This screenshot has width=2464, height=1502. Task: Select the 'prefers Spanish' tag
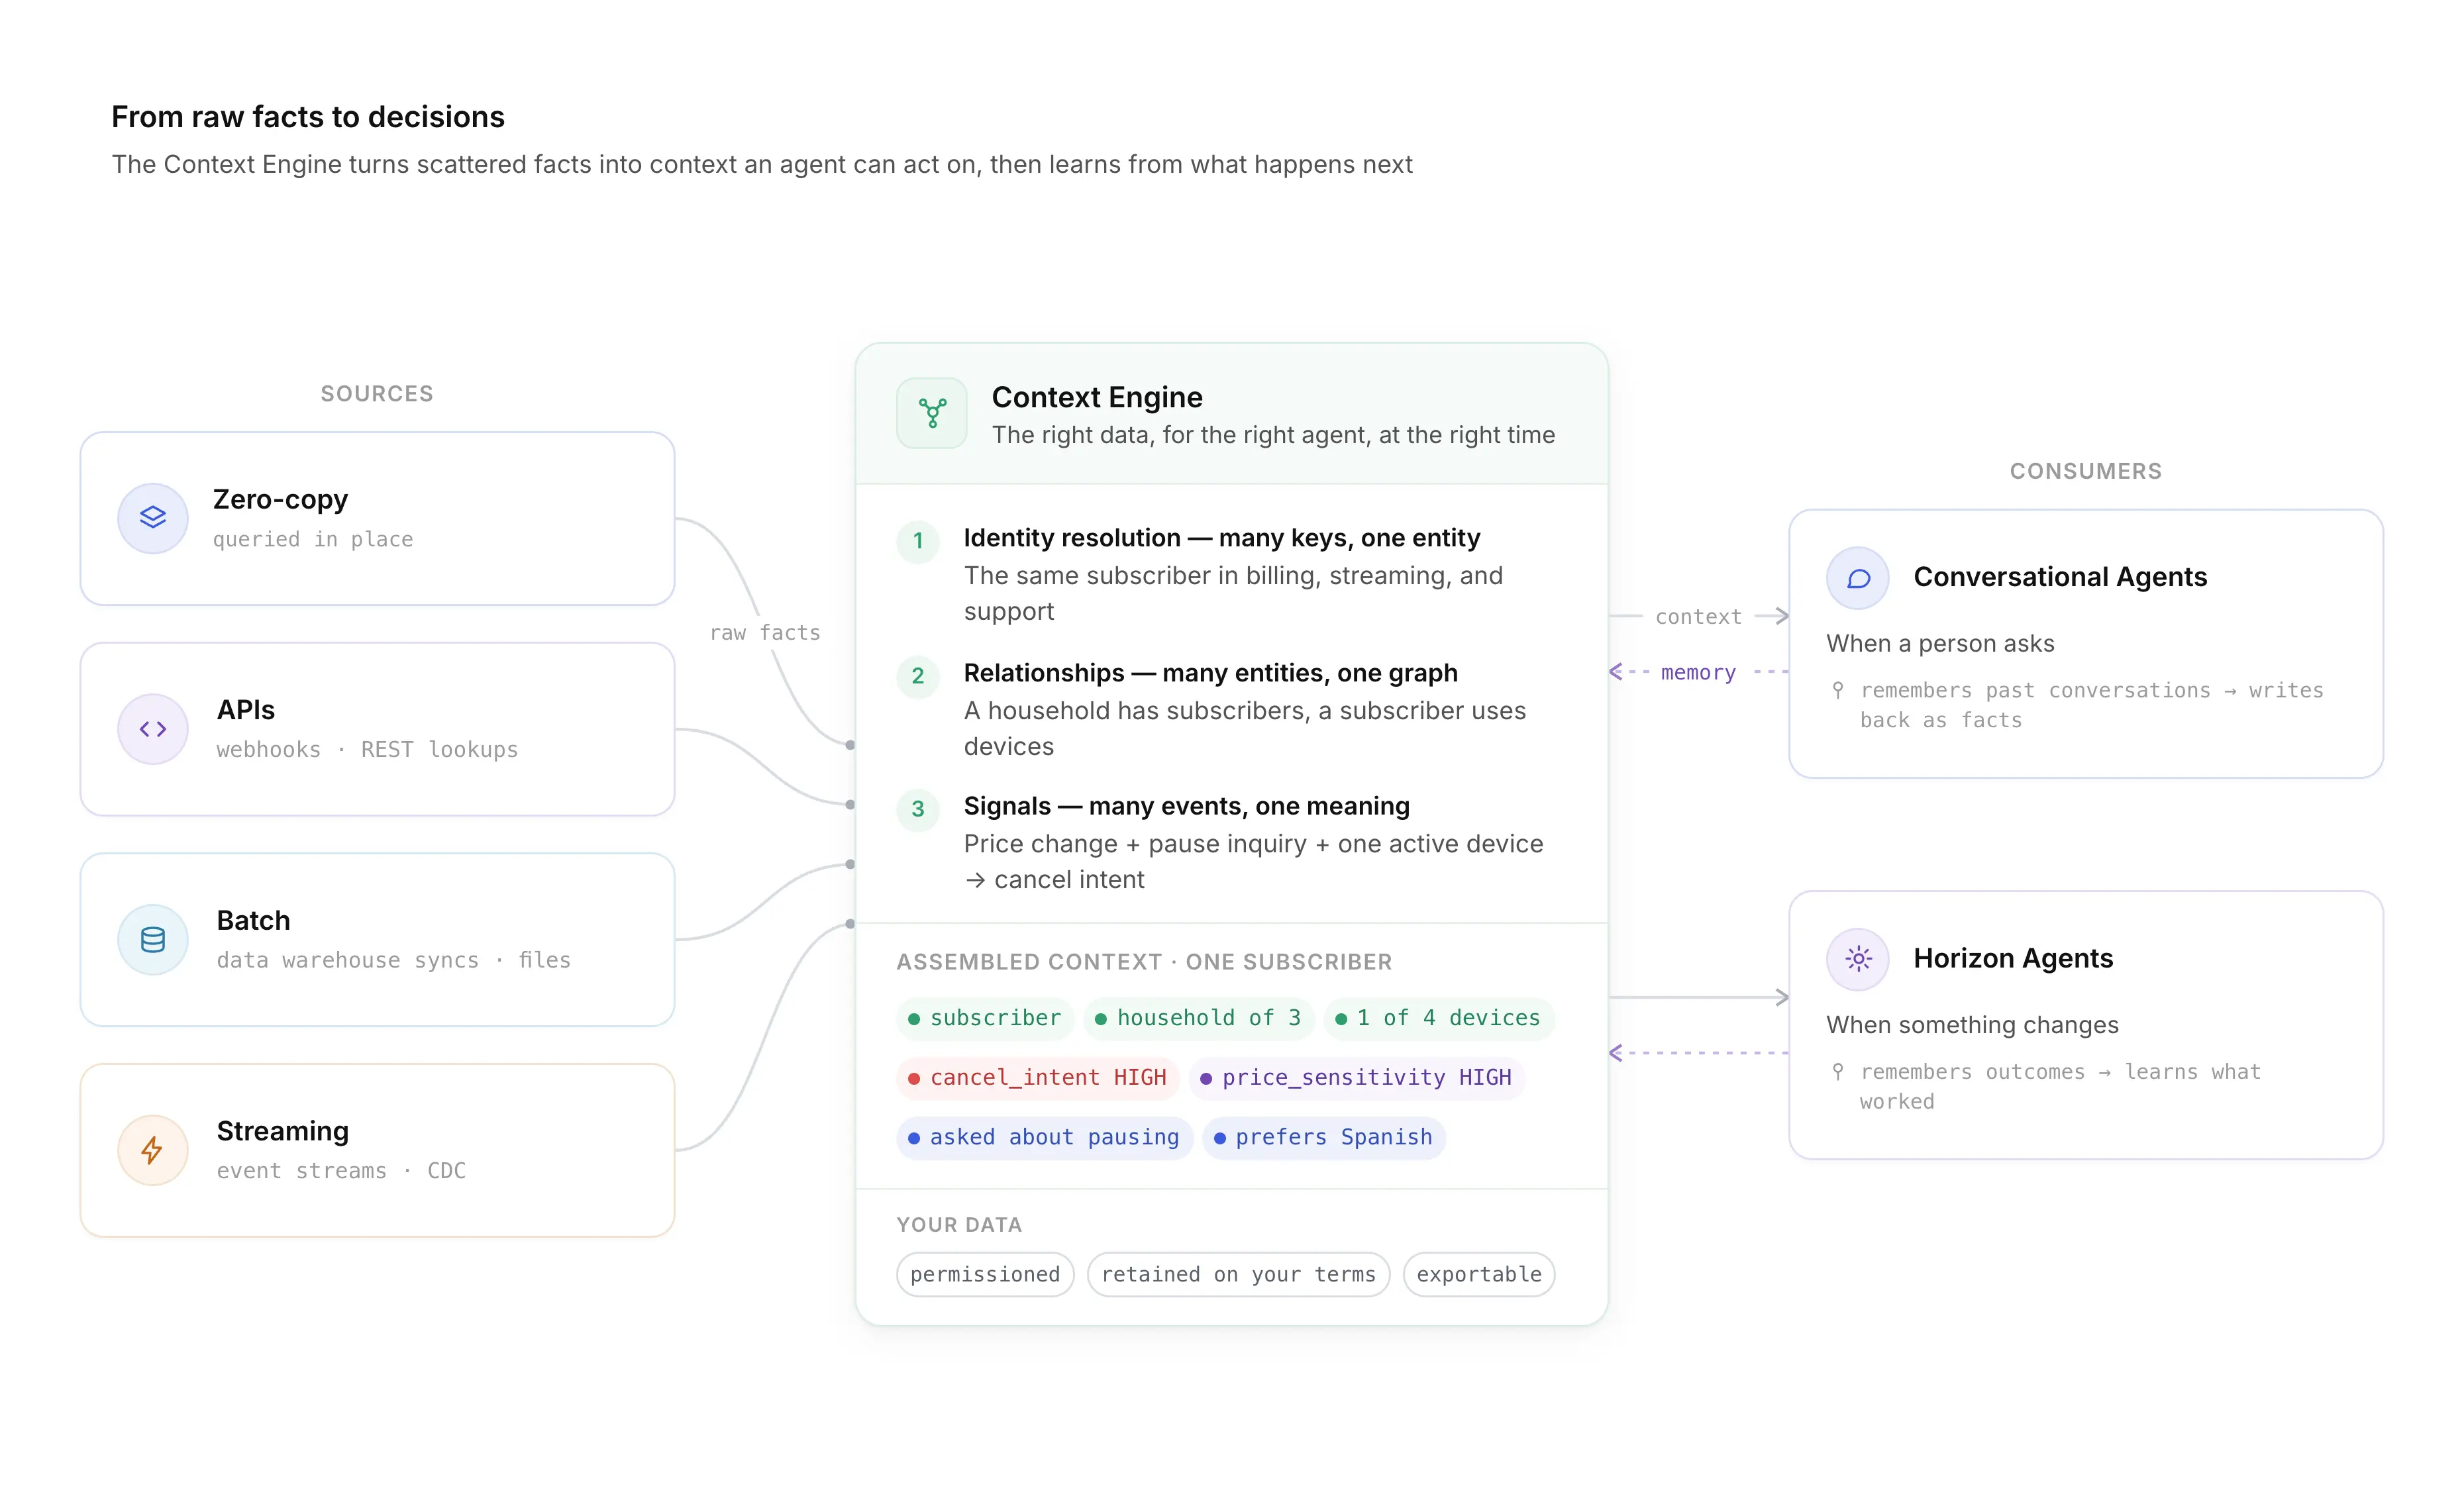pos(1324,1138)
